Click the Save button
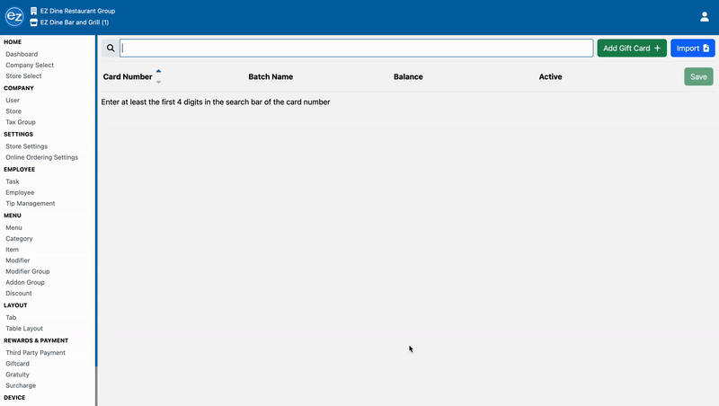The image size is (719, 406). 698,76
